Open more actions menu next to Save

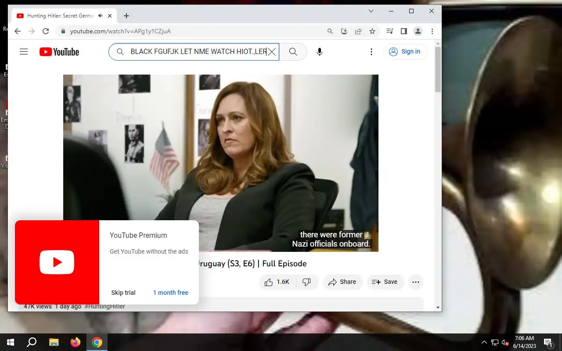[416, 282]
